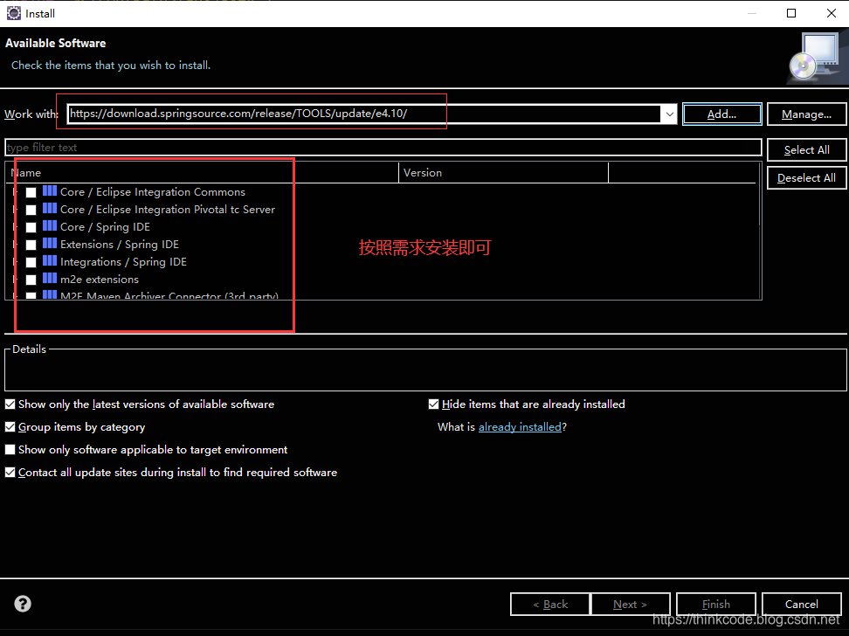Click the category icon beside Integrations / Spring IDE
Viewport: 849px width, 636px height.
pos(50,260)
